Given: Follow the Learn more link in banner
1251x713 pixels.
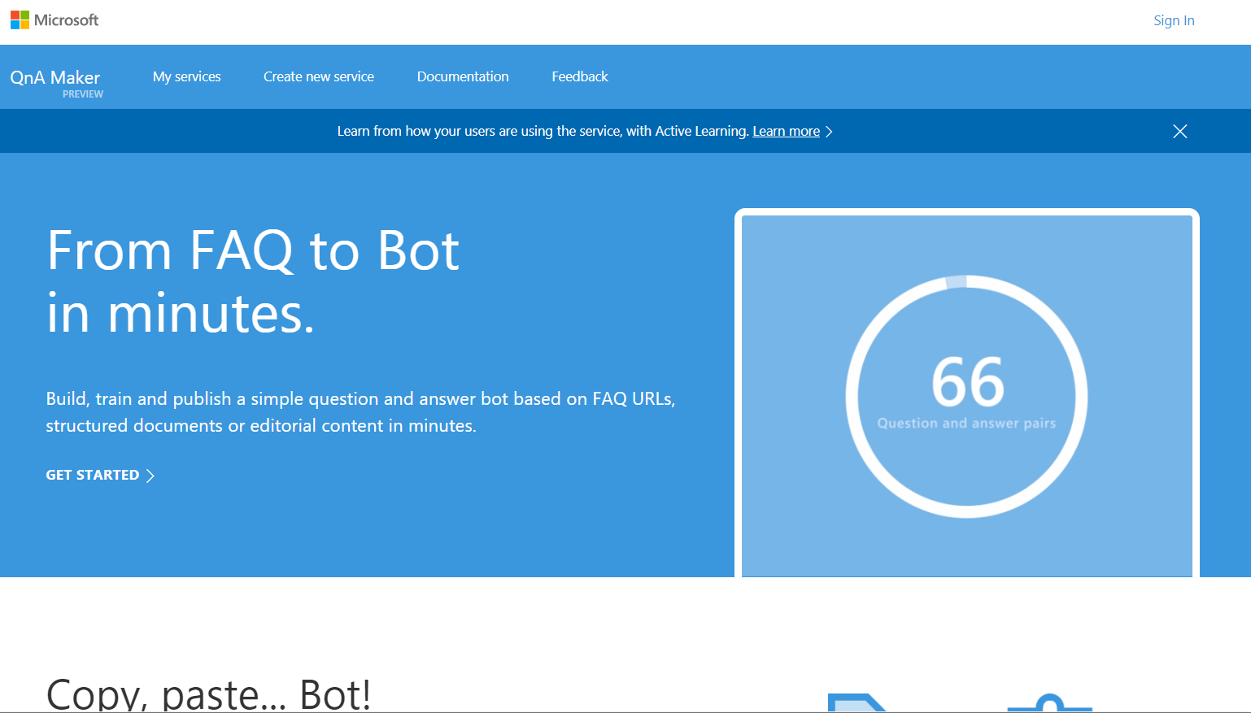Looking at the screenshot, I should [x=786, y=131].
